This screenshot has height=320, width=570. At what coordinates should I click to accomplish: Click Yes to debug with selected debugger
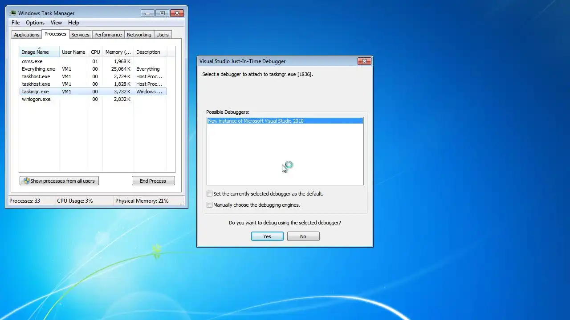click(x=267, y=236)
